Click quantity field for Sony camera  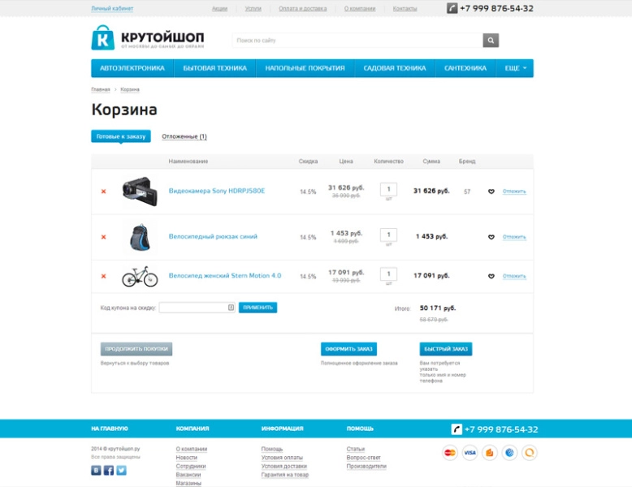pos(388,189)
